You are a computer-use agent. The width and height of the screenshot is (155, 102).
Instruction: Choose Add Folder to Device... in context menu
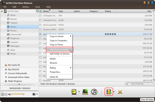coord(59,54)
